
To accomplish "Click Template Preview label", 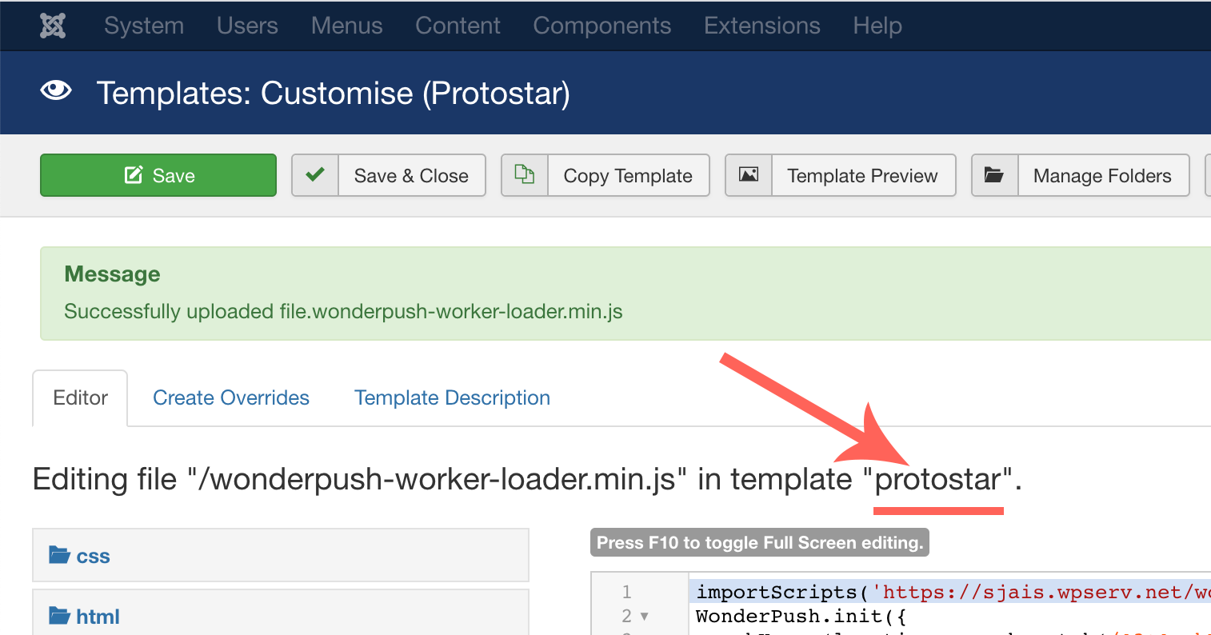I will tap(862, 176).
